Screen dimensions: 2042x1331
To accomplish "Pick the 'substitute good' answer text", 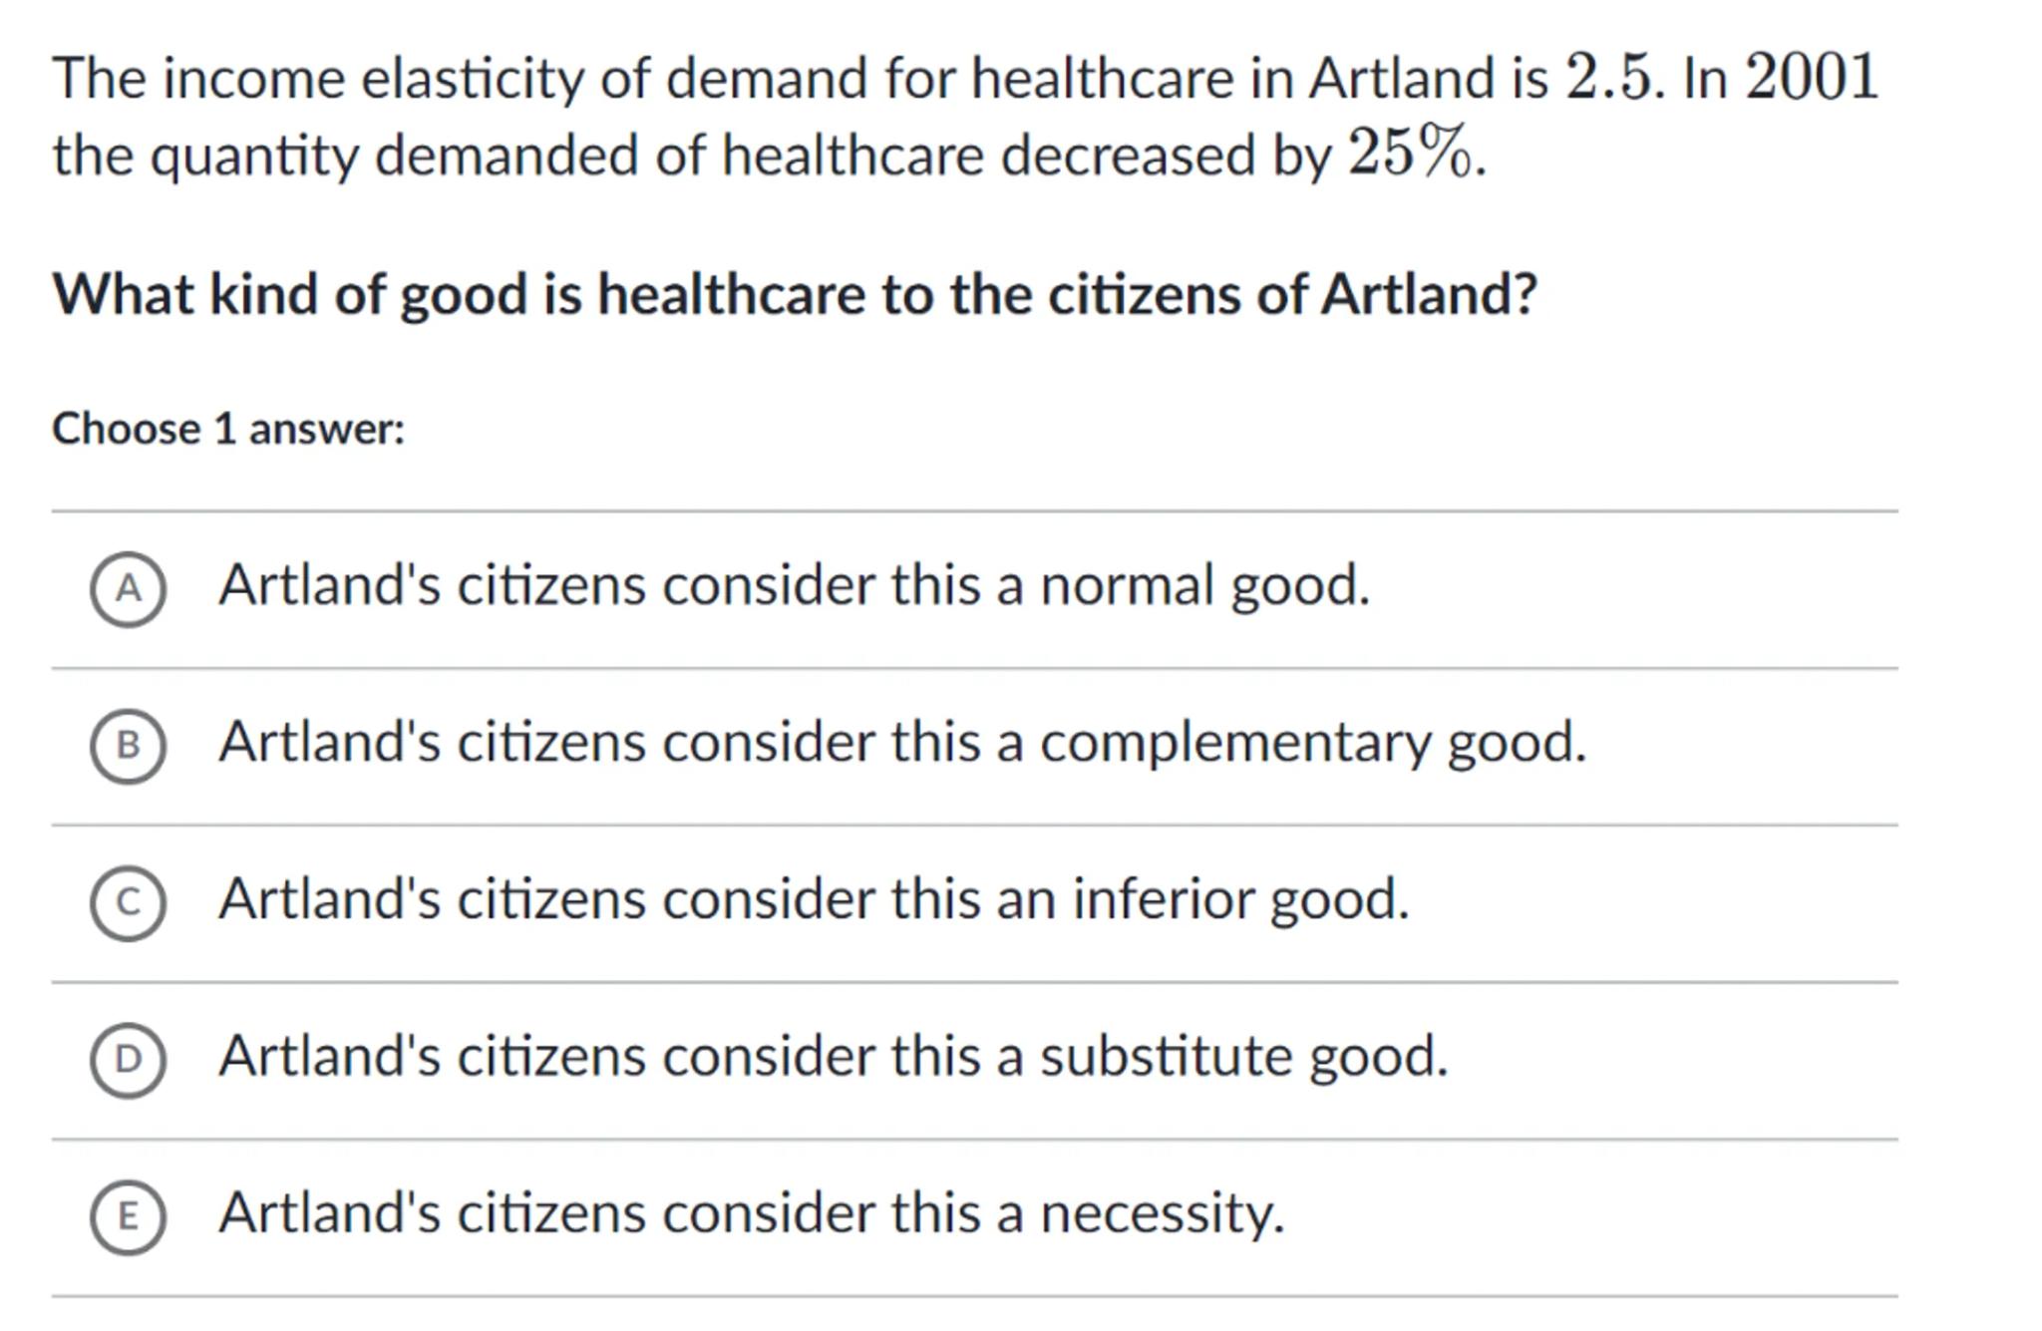I will [x=833, y=1056].
